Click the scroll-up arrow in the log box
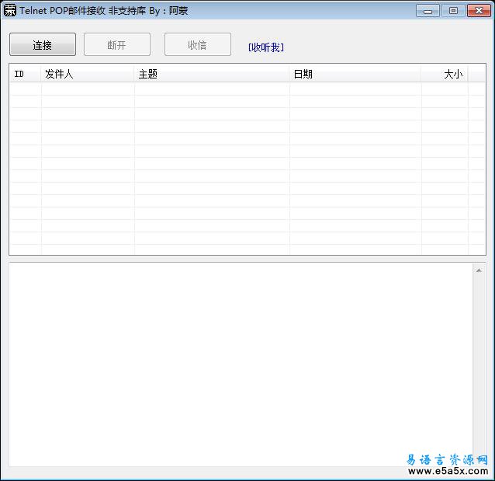Viewport: 495px width, 481px height. pyautogui.click(x=479, y=270)
